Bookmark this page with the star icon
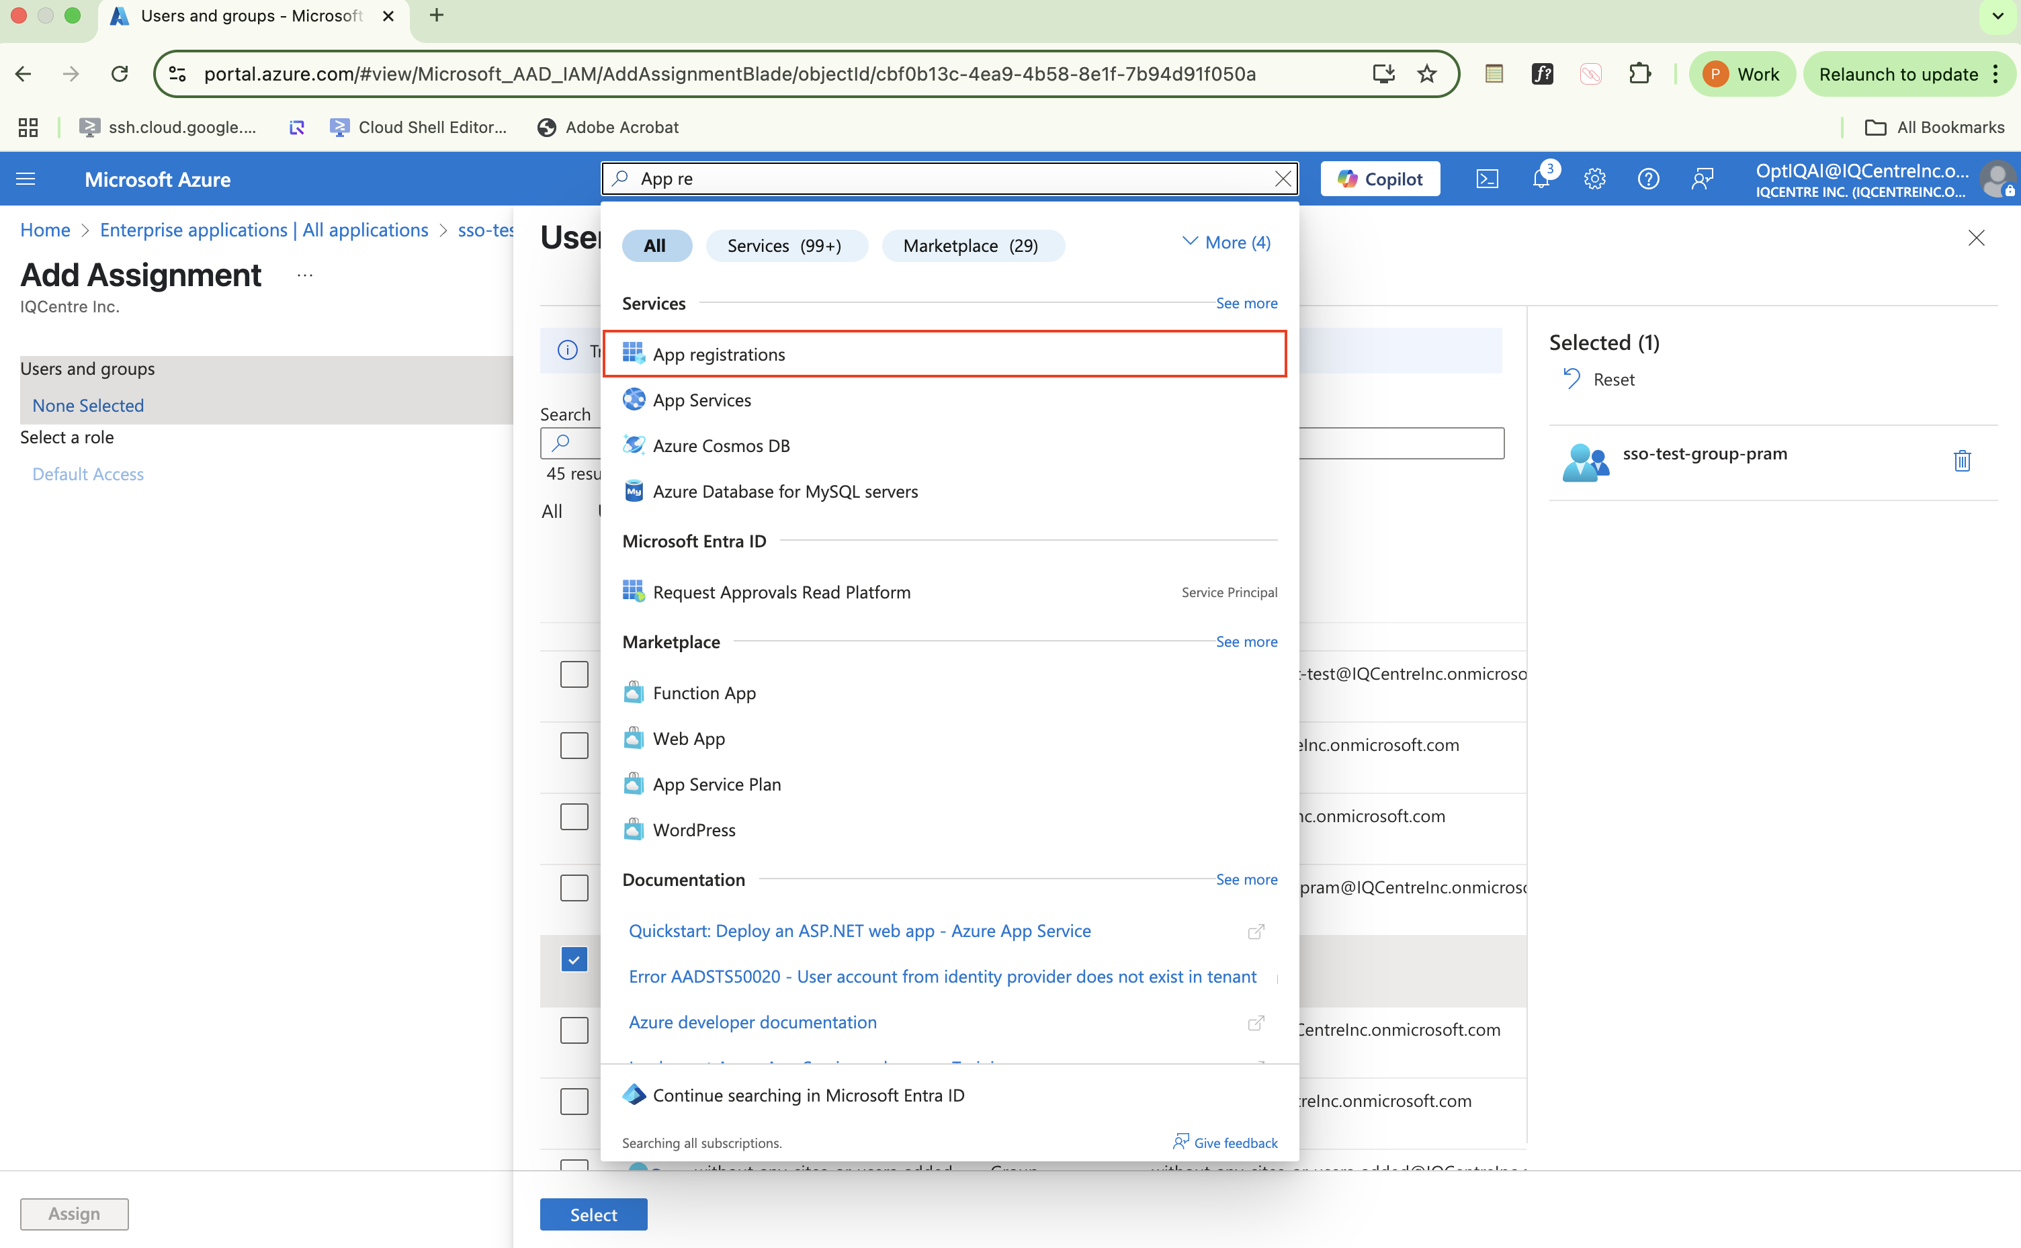The height and width of the screenshot is (1248, 2021). 1426,75
